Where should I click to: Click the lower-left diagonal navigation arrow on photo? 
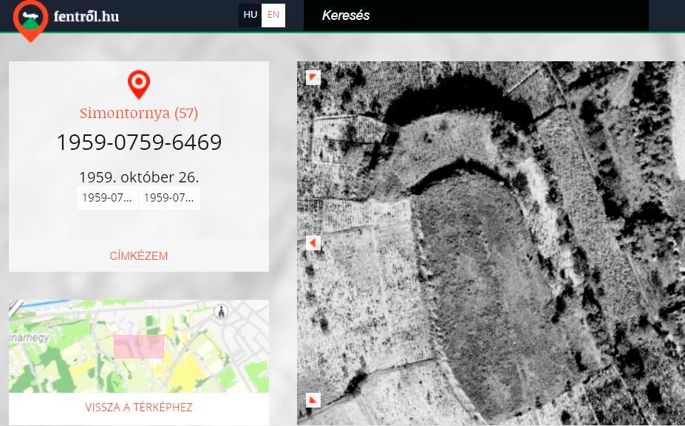(313, 399)
